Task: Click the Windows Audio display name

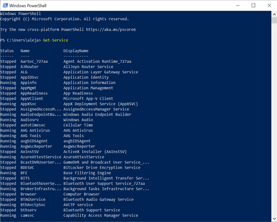Action: coord(78,120)
